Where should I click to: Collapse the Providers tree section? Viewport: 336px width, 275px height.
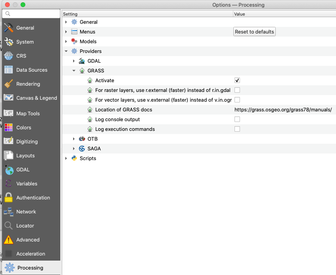(66, 51)
